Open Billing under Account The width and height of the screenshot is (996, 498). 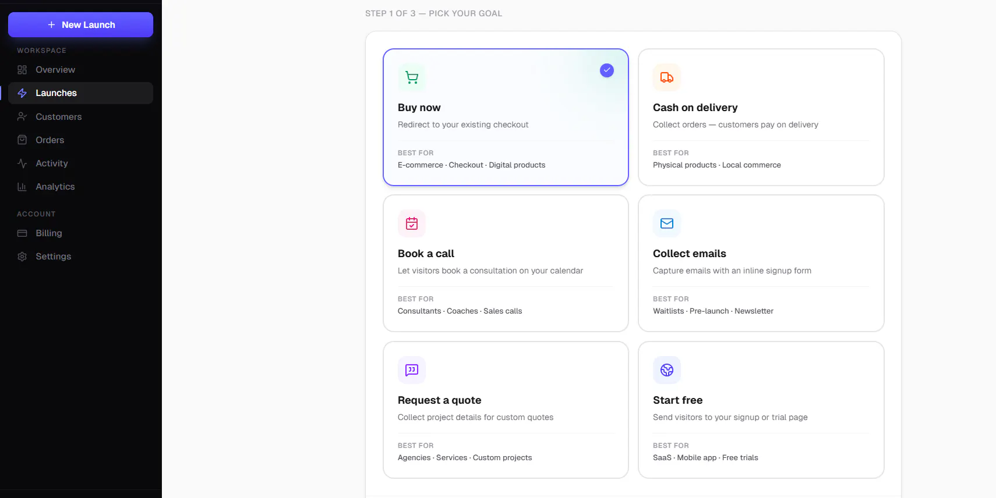[80, 233]
